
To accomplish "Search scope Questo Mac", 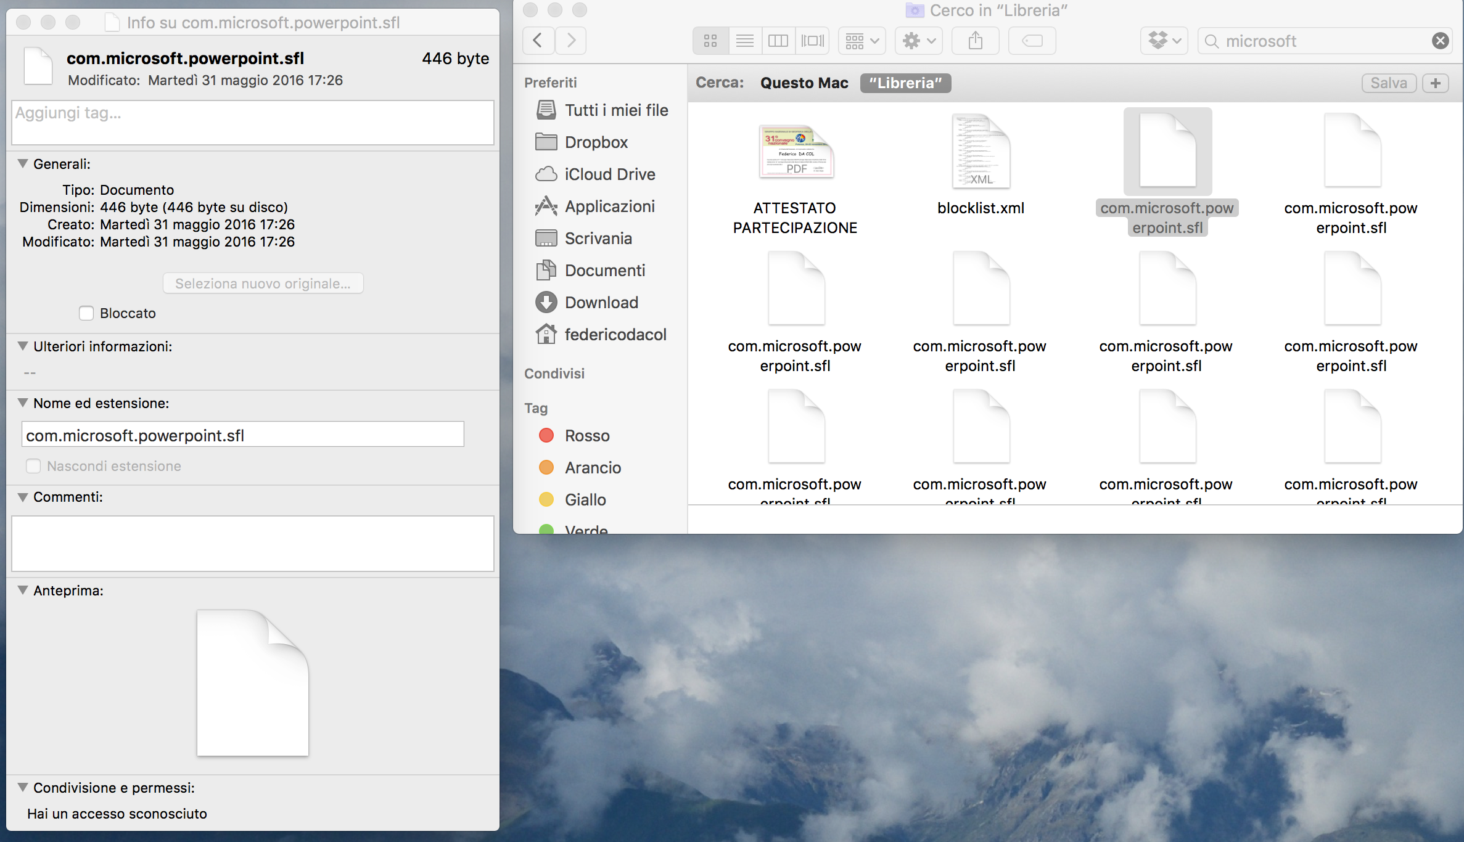I will [804, 83].
